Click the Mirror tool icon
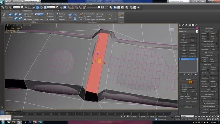The image size is (220, 124). click(x=102, y=7)
